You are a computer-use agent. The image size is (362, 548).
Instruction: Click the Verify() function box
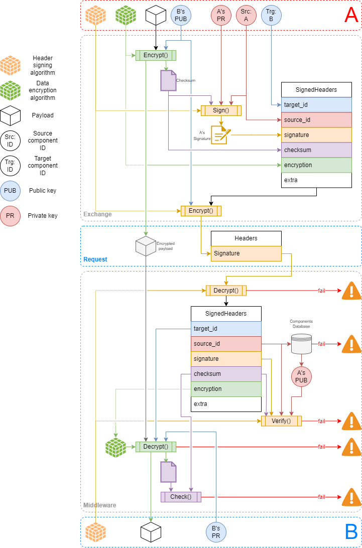click(x=281, y=421)
